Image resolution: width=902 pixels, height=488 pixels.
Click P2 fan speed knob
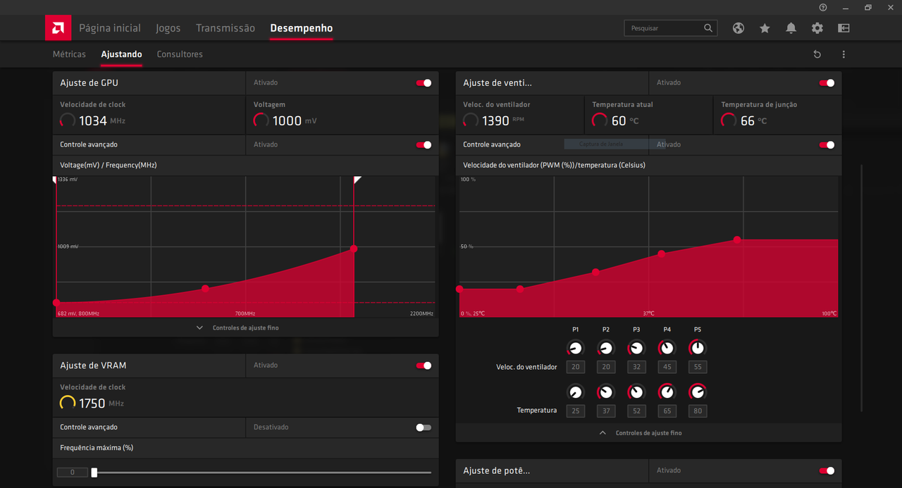point(606,348)
